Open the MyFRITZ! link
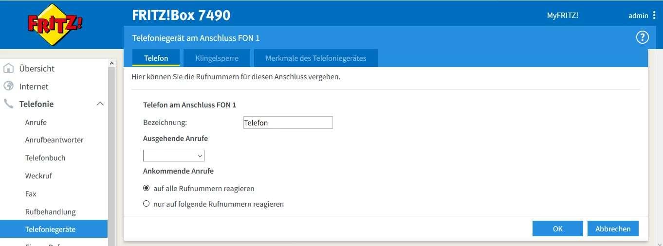 click(563, 16)
